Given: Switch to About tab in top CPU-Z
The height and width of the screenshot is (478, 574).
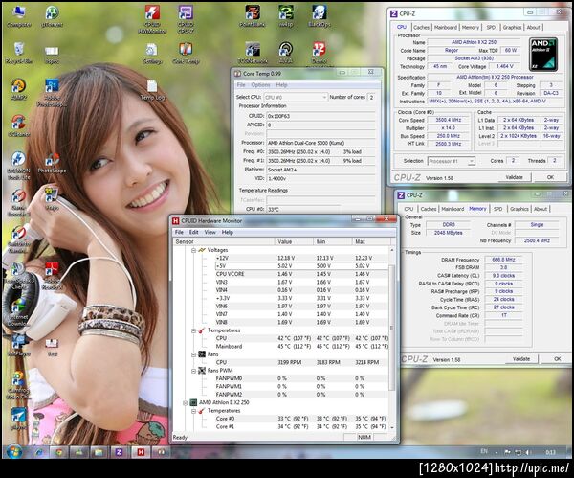Looking at the screenshot, I should point(534,27).
